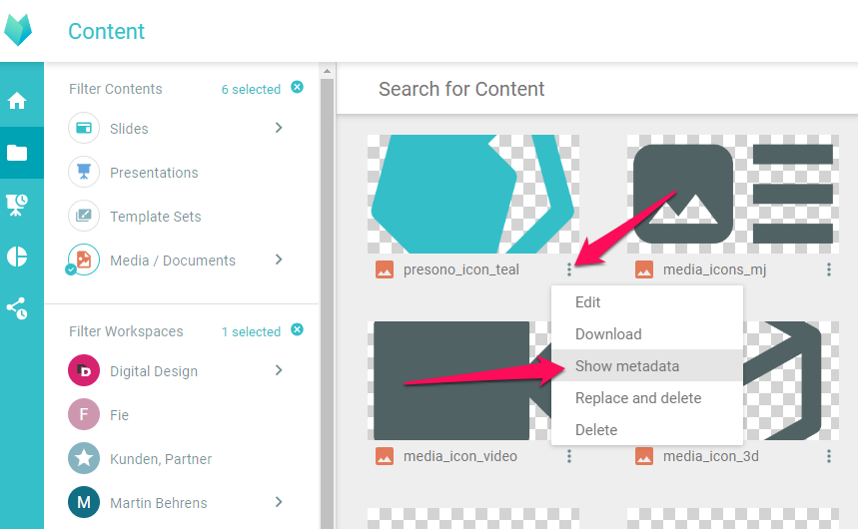Deselect the Media / Documents filter
Viewport: 858px width, 529px height.
(84, 261)
